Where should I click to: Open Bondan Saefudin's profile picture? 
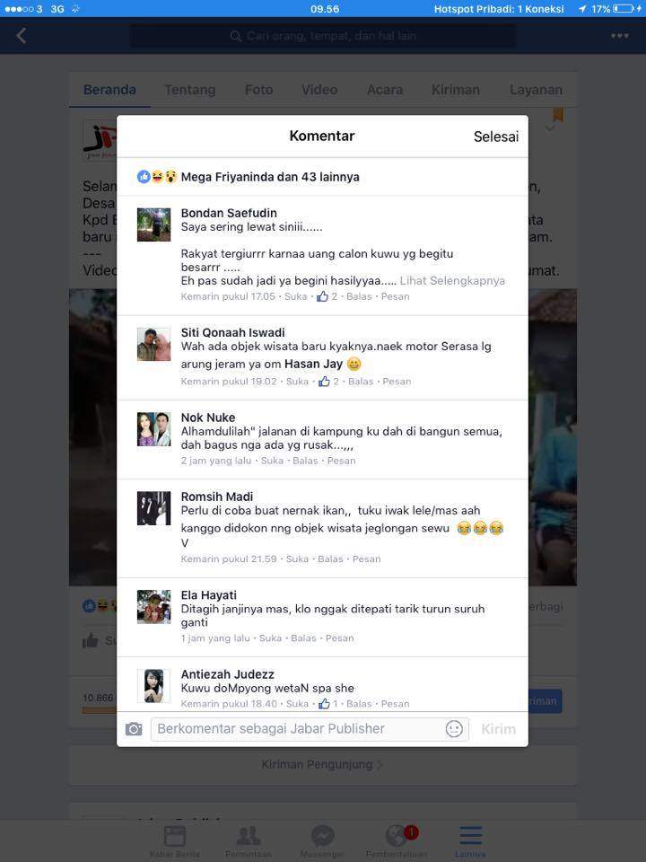click(x=153, y=224)
